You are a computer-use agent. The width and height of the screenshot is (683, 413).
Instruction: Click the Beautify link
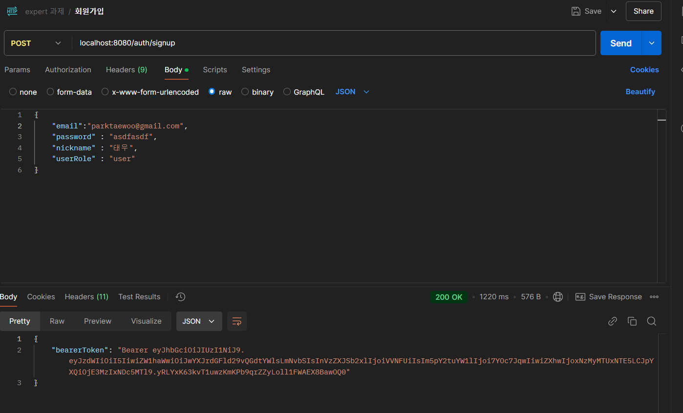click(640, 92)
